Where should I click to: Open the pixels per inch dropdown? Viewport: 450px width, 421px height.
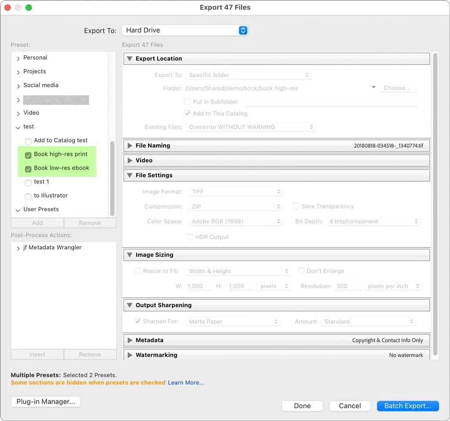pos(393,286)
